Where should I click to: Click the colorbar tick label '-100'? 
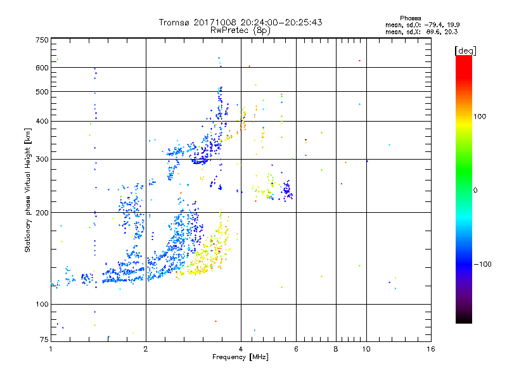tap(482, 264)
